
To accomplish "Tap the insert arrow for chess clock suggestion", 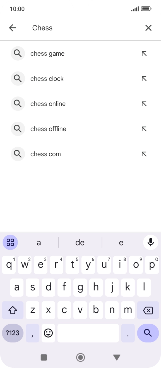I will click(144, 79).
